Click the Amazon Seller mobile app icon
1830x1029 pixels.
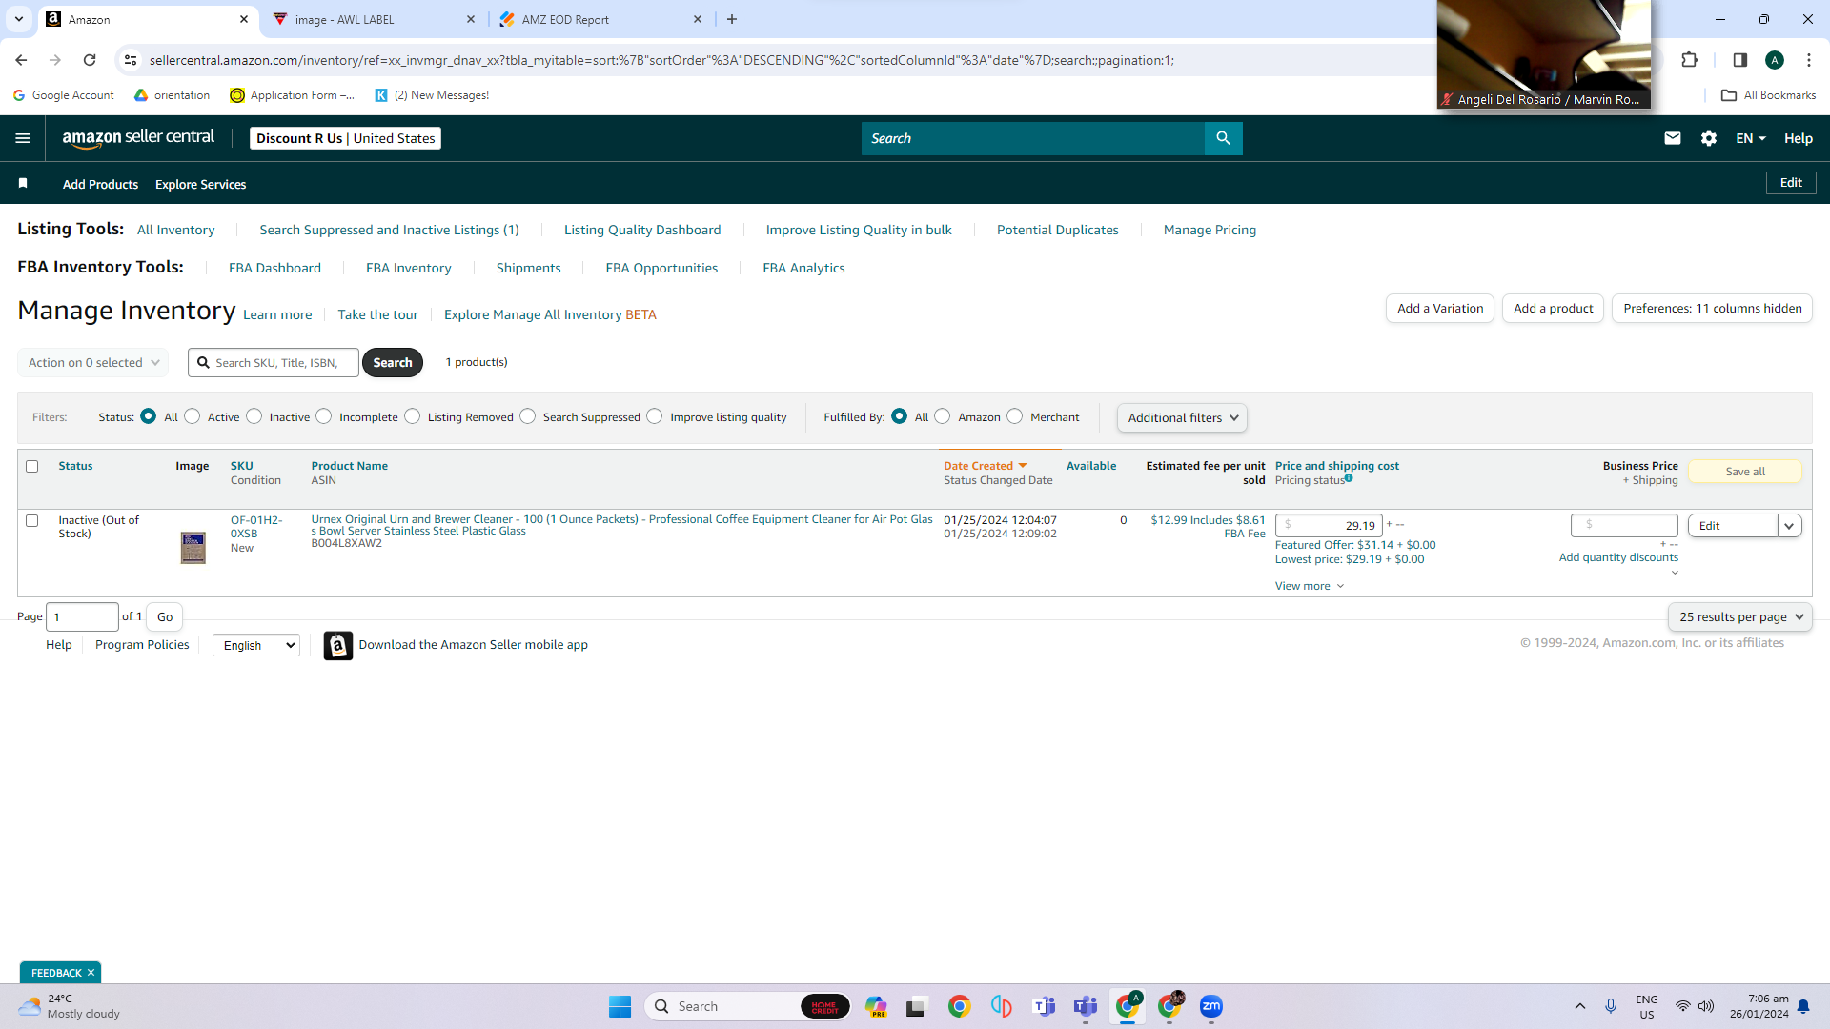point(338,645)
